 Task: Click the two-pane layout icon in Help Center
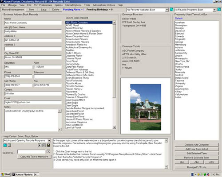(44, 145)
